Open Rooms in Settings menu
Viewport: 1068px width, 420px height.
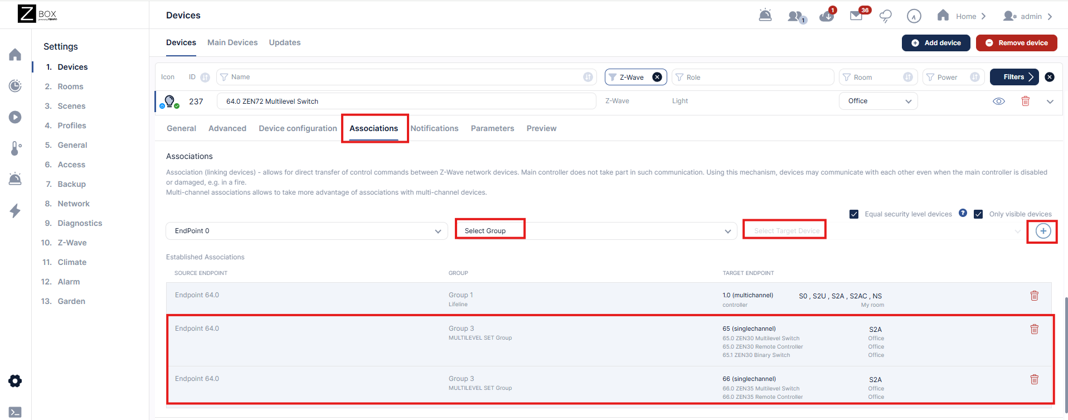70,86
